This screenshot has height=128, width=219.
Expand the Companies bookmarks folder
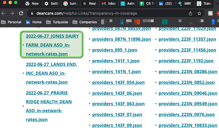pyautogui.click(x=85, y=22)
